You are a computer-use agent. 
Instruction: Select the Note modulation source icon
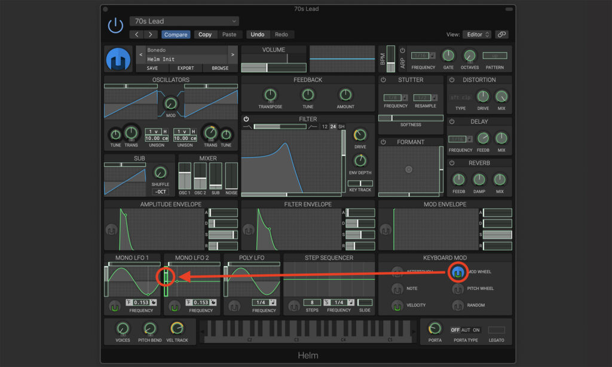pos(397,289)
